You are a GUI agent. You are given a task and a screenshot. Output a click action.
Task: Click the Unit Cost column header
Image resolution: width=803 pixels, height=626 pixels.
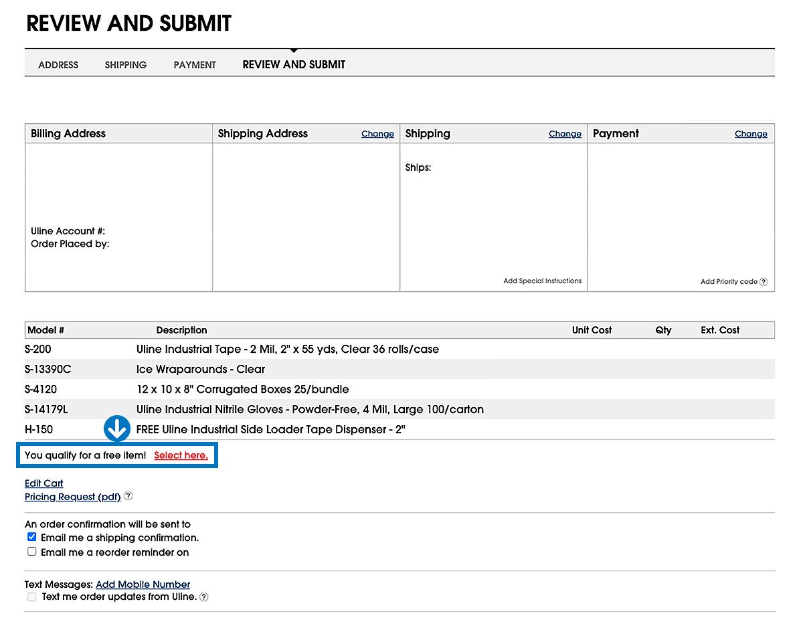point(592,330)
